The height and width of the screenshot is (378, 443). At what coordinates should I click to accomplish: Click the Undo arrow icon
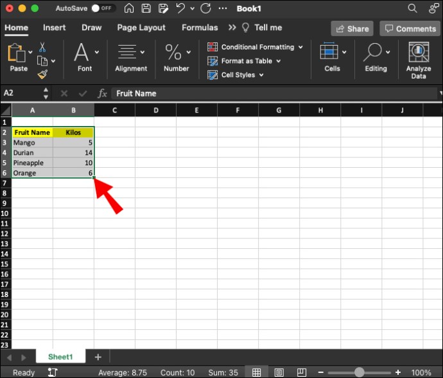pos(181,8)
